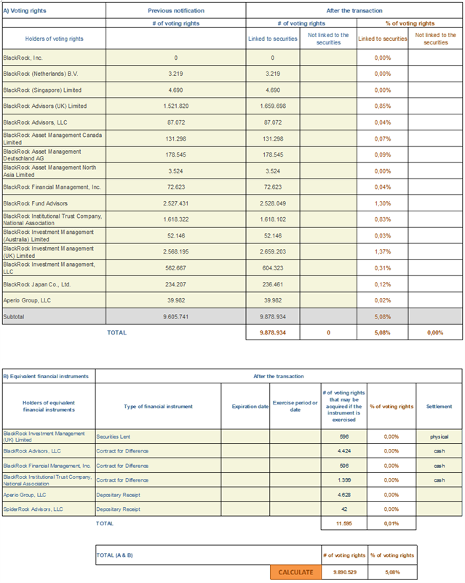
Task: Select the 'A) Voting rights' header cell
Action: pos(55,11)
